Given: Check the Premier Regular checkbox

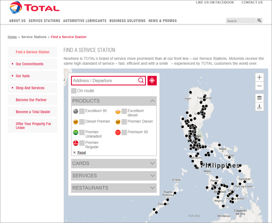Looking at the screenshot, I should 82,143.
